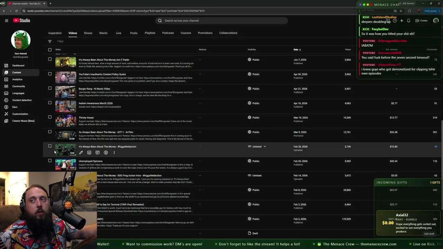The width and height of the screenshot is (443, 249).
Task: Open Unemployed Opinions video title
Action: pyautogui.click(x=90, y=161)
